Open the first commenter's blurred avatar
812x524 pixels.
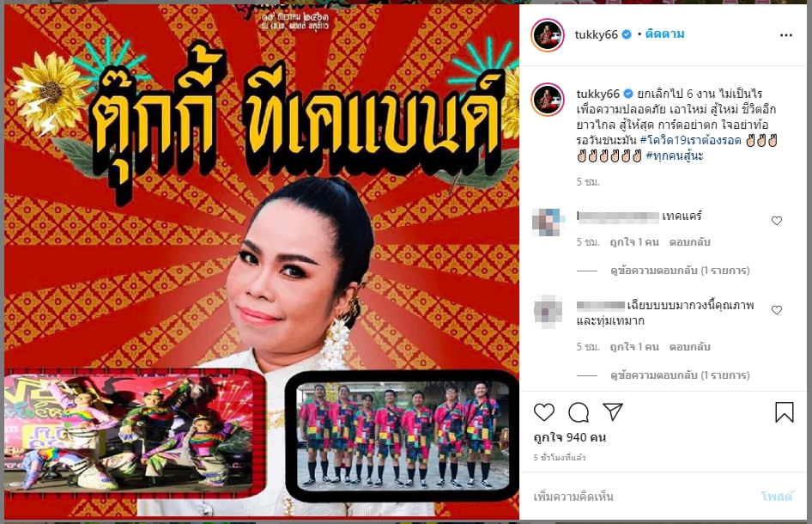(x=548, y=222)
